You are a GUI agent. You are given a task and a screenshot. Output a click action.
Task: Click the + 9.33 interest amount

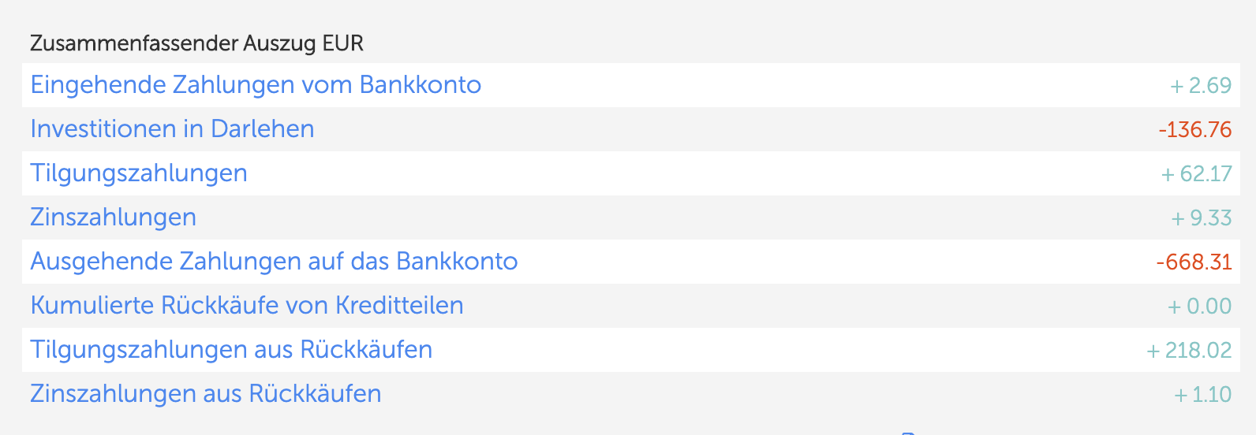[x=1202, y=218]
